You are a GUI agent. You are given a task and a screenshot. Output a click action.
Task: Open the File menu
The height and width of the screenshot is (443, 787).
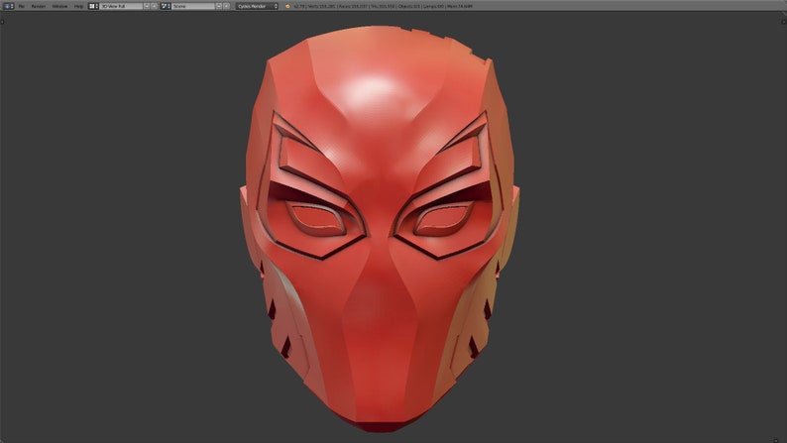click(22, 6)
